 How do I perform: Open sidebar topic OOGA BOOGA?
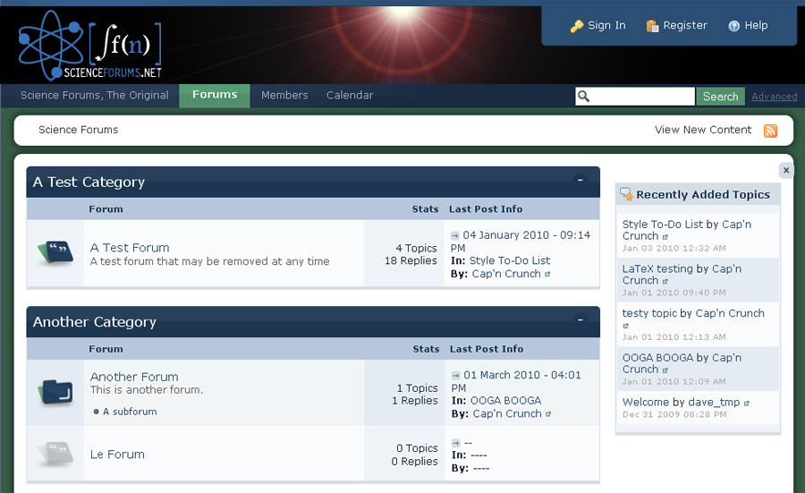657,358
